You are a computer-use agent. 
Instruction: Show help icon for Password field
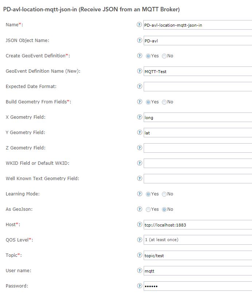pos(139,286)
